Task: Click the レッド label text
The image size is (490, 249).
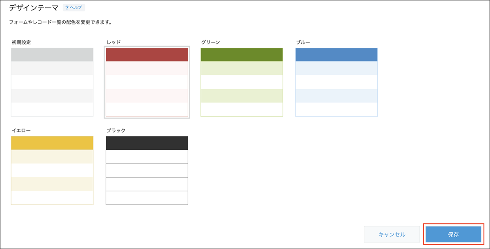Action: (113, 42)
